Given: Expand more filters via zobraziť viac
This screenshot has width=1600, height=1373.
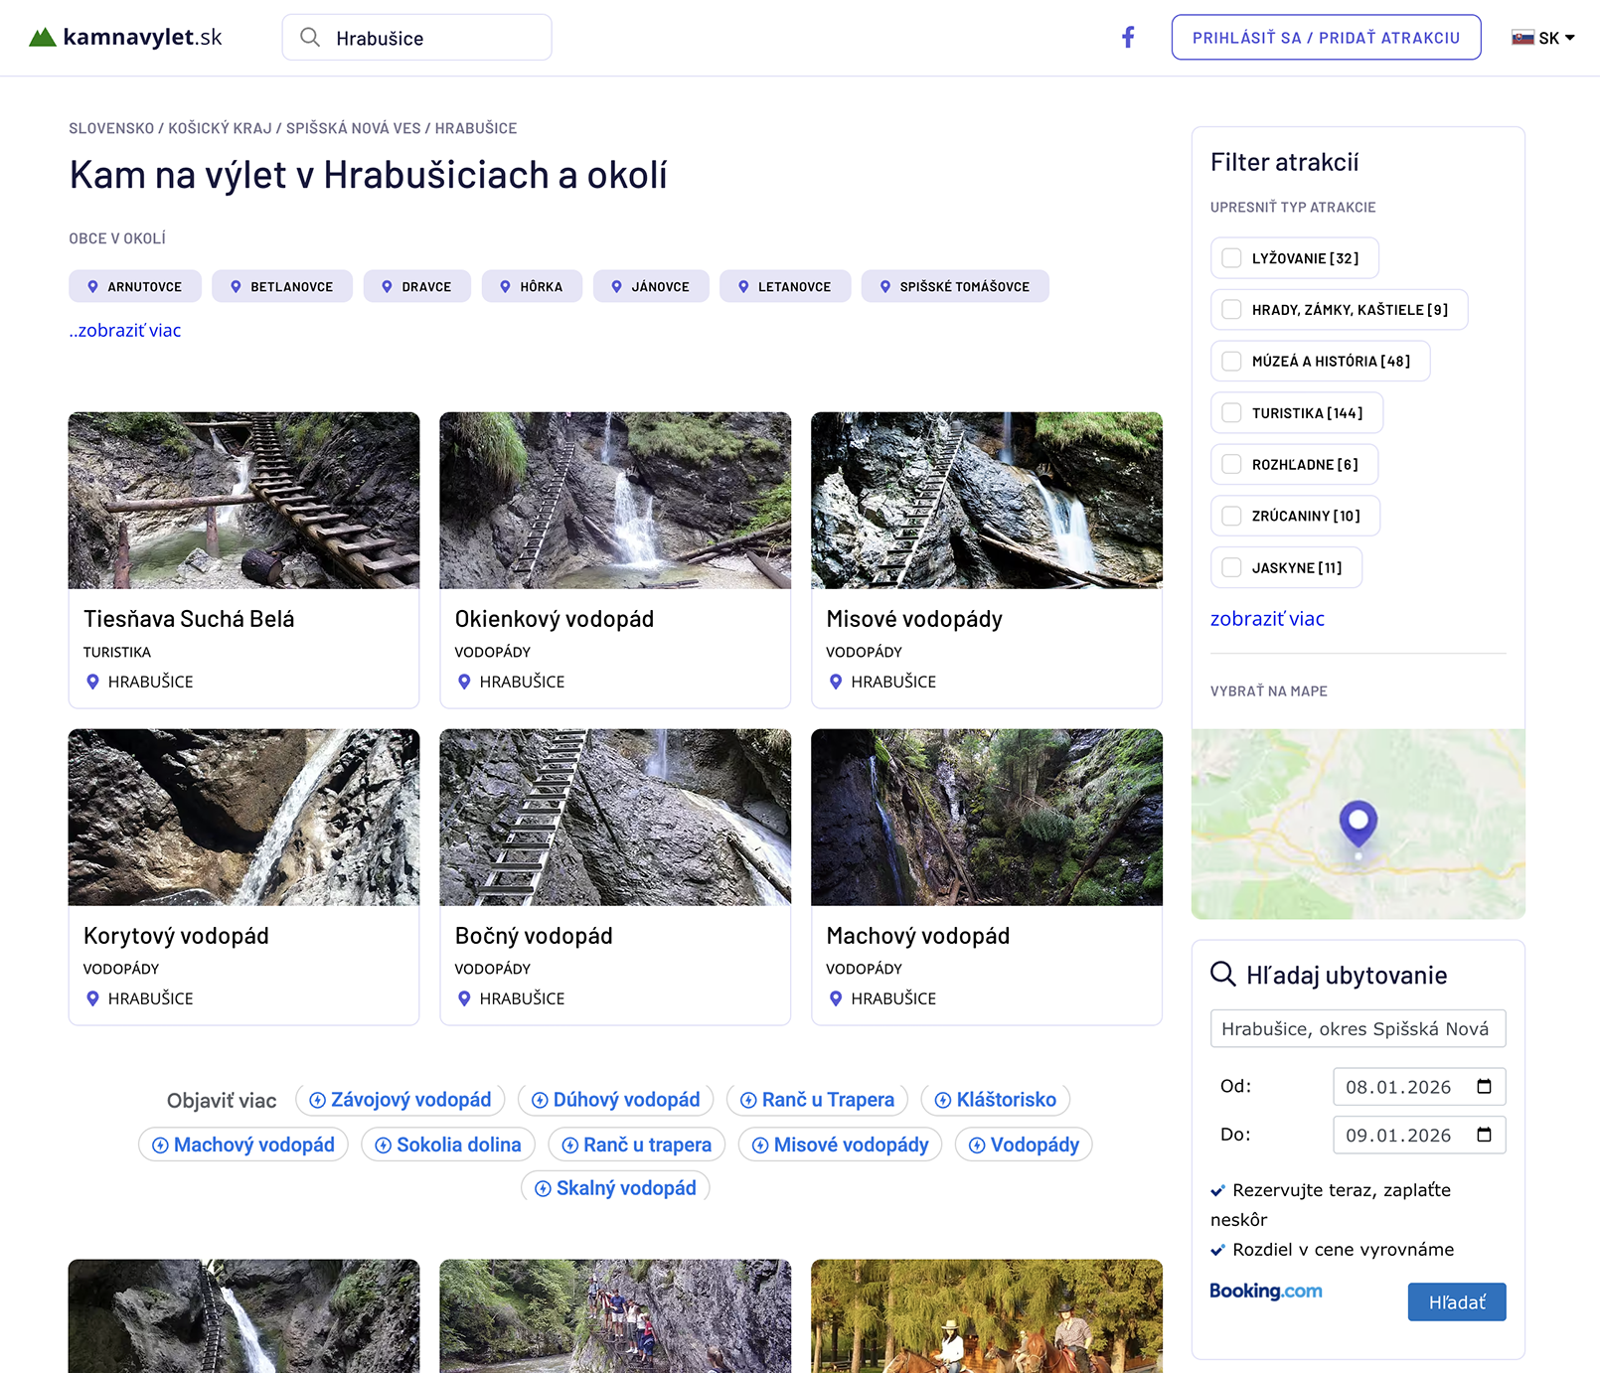Looking at the screenshot, I should coord(1267,619).
